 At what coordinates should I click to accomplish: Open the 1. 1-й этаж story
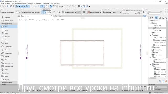click(x=157, y=31)
